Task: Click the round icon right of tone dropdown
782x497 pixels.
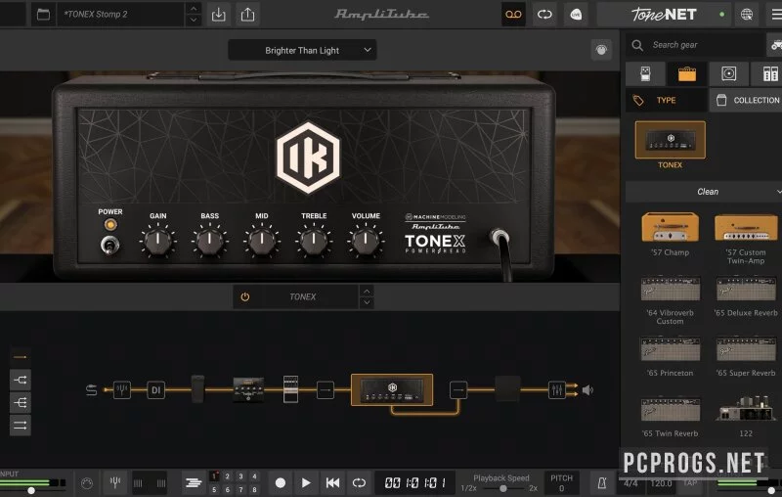Action: (x=601, y=50)
